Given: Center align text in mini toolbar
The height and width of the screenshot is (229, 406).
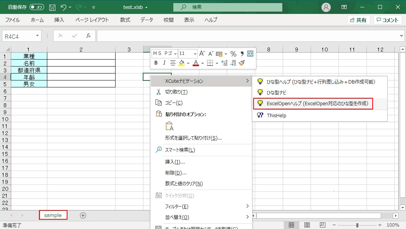Looking at the screenshot, I should [173, 63].
